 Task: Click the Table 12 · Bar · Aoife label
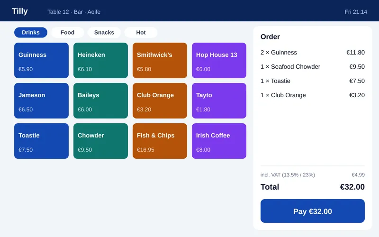click(74, 12)
